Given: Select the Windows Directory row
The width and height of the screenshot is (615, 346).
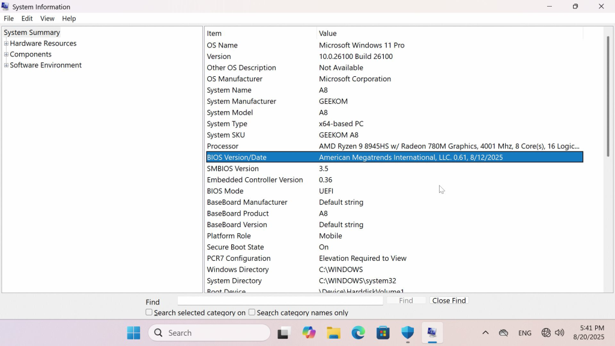Looking at the screenshot, I should 394,270.
